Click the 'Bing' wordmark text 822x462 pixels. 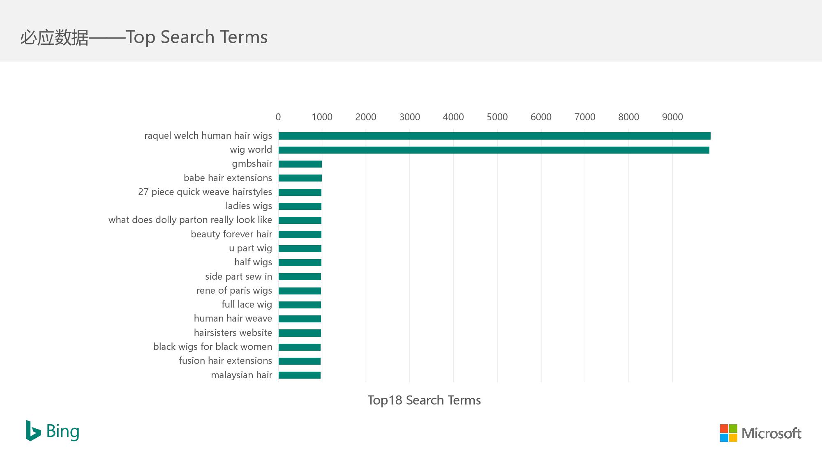(63, 432)
